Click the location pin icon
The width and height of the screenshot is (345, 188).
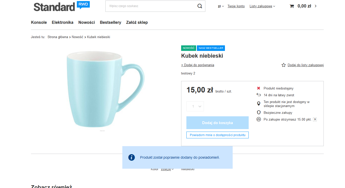(259, 104)
